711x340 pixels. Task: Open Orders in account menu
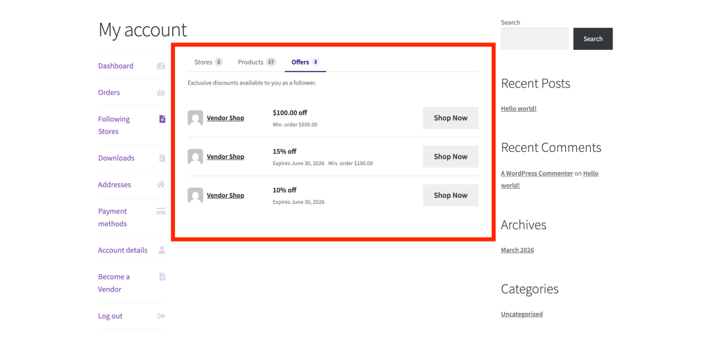coord(109,92)
